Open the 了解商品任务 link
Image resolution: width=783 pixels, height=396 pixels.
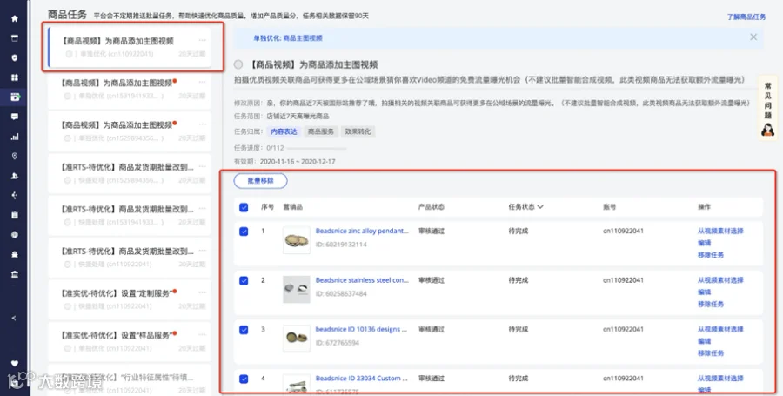click(746, 17)
